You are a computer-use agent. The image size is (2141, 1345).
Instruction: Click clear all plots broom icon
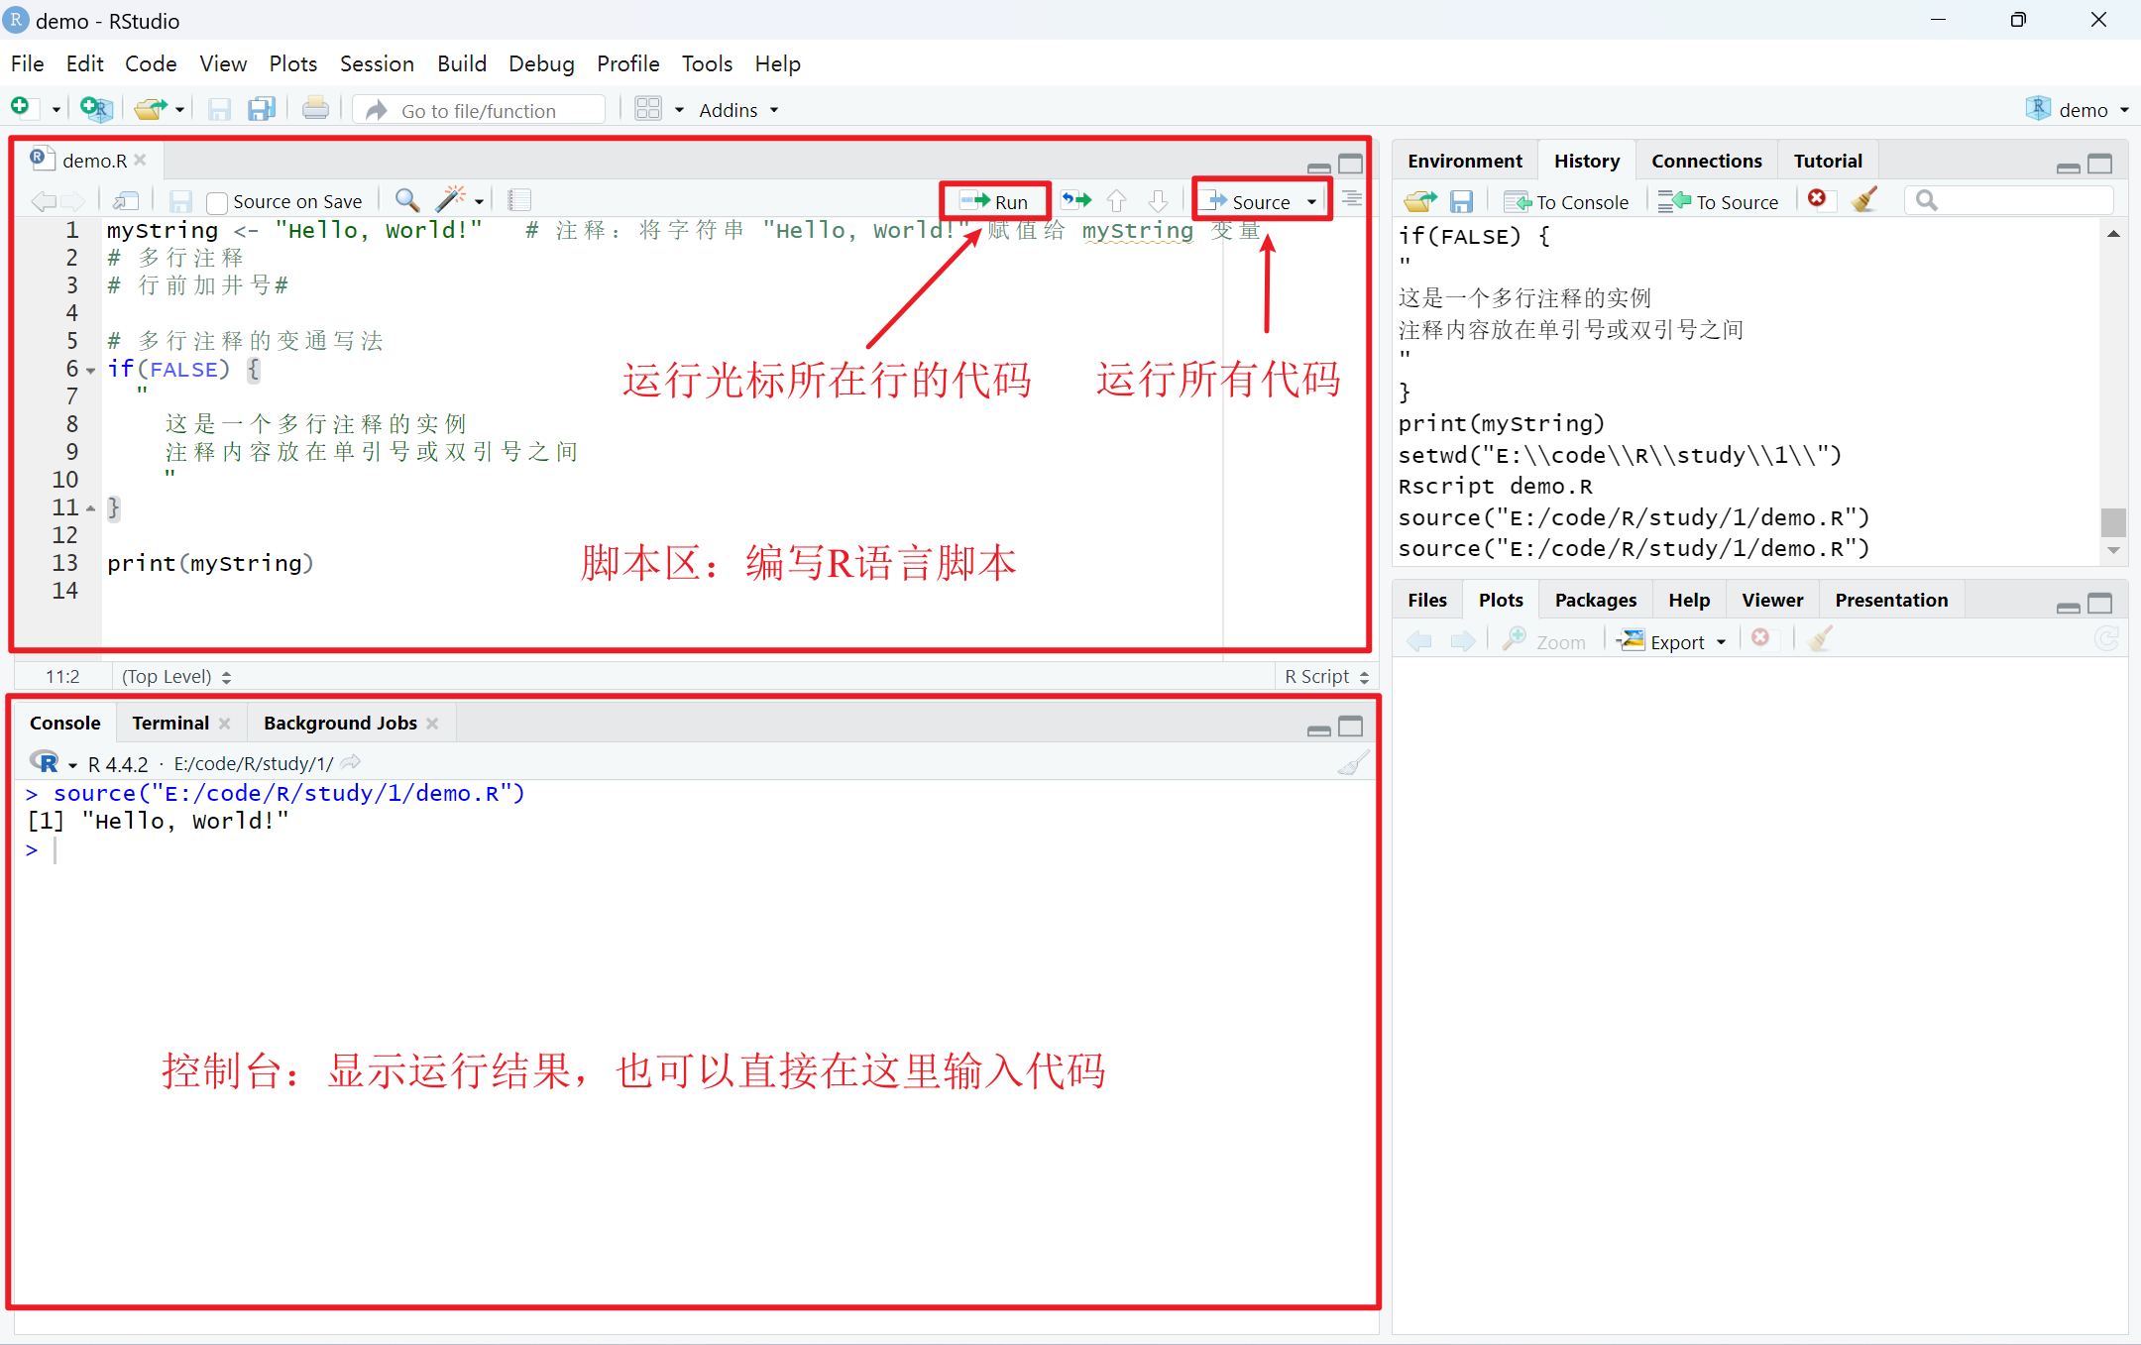[1821, 639]
